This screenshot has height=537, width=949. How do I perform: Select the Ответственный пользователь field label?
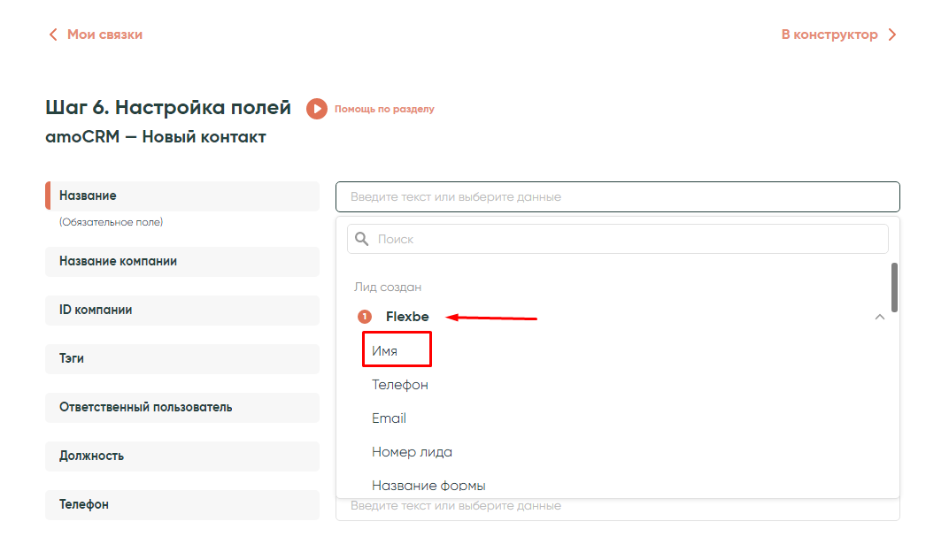coord(145,408)
